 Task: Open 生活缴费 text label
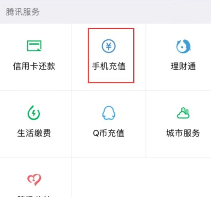34,133
